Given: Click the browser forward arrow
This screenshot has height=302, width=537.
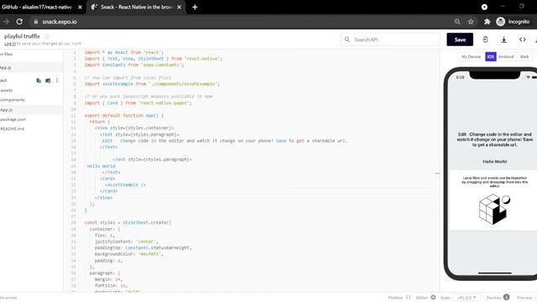Looking at the screenshot, I should coord(6,22).
